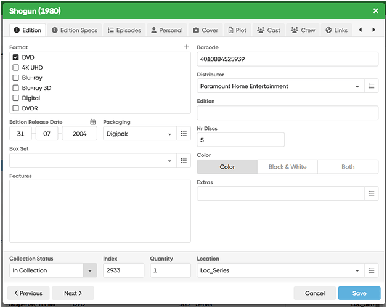This screenshot has height=308, width=387.
Task: Open the Location list manager icon
Action: tap(371, 270)
